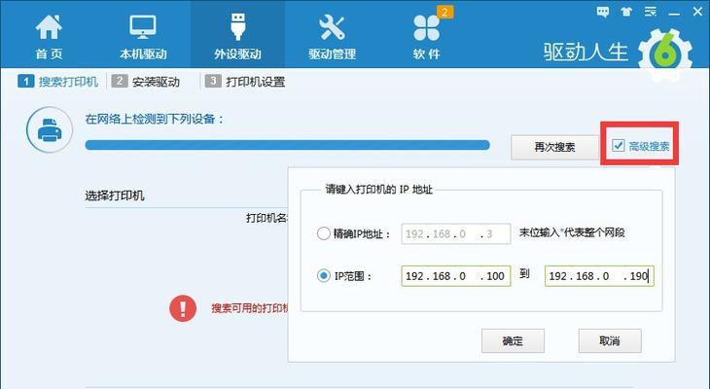The height and width of the screenshot is (389, 710).
Task: Go to the 软件 tab
Action: [x=427, y=37]
